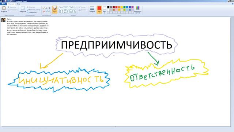Viewport: 234px width, 132px height.
Task: Pick the yellow palette swatch
Action: pos(122,7)
